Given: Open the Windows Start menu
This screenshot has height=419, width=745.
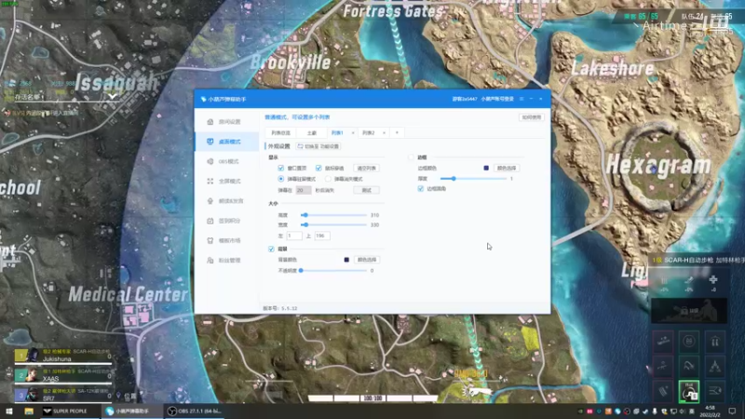Looking at the screenshot, I should click(x=8, y=411).
